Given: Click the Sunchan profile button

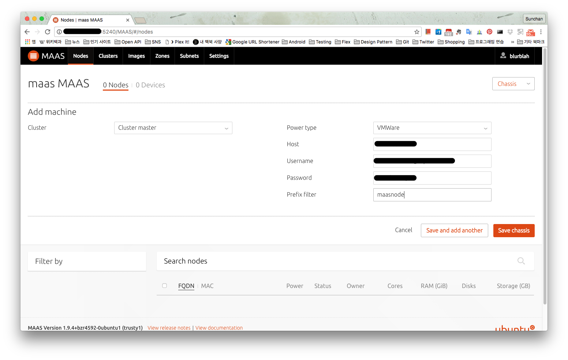Looking at the screenshot, I should (x=534, y=19).
